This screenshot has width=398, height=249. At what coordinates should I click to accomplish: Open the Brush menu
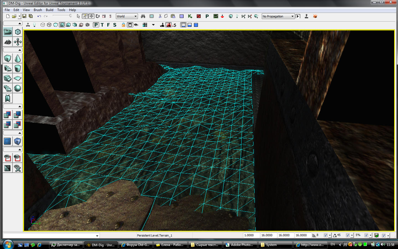[x=38, y=10]
